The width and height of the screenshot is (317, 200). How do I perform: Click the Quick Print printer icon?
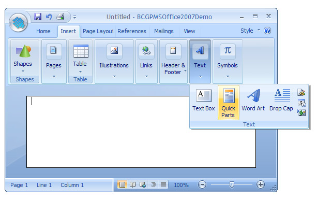pyautogui.click(x=61, y=17)
